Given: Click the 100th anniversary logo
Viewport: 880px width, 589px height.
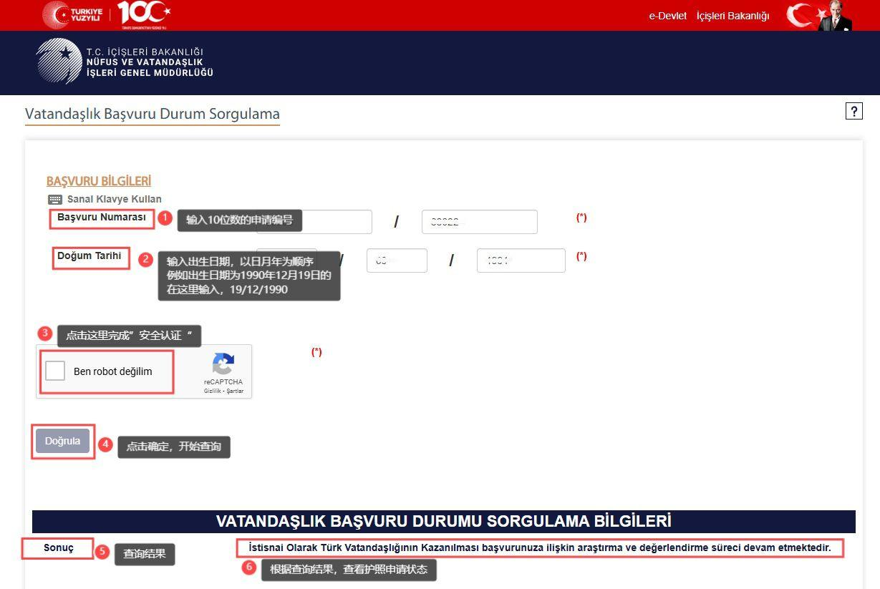Looking at the screenshot, I should pyautogui.click(x=143, y=14).
